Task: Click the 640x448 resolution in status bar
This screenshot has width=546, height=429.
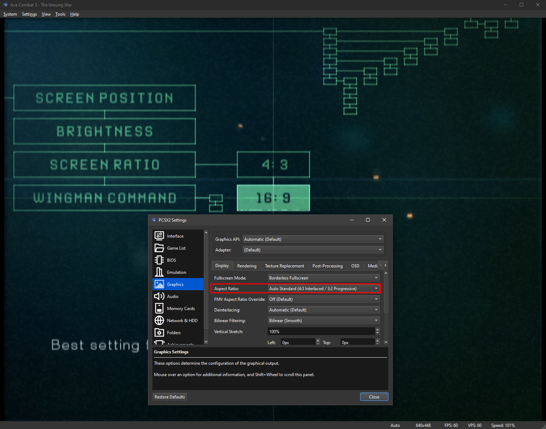Action: point(423,425)
